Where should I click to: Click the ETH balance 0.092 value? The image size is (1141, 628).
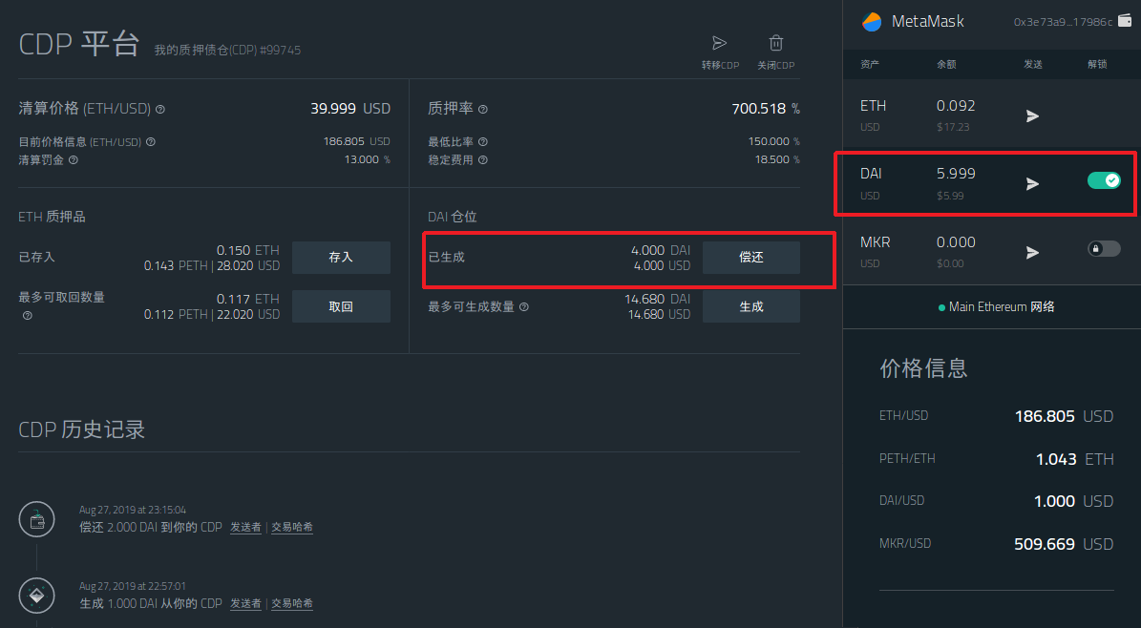click(956, 106)
